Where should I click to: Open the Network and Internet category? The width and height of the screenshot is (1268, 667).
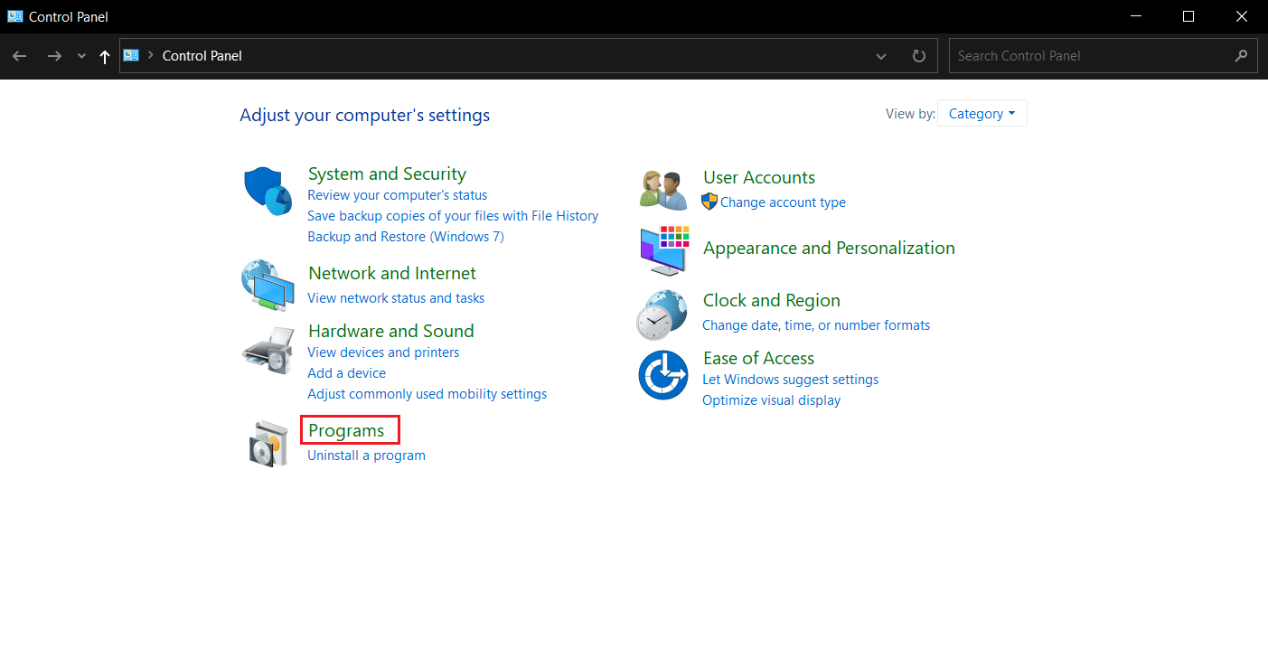pyautogui.click(x=392, y=273)
